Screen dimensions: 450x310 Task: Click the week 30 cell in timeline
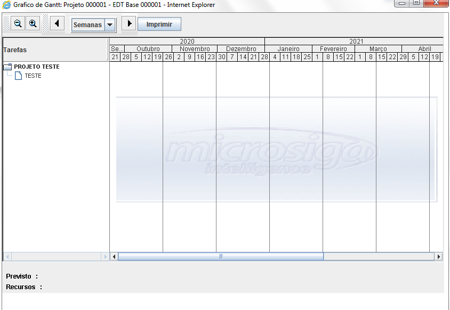[222, 57]
